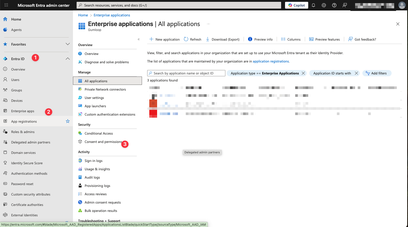Expand the Favorites chevron
Screen dimensions: 408x227
click(x=68, y=44)
